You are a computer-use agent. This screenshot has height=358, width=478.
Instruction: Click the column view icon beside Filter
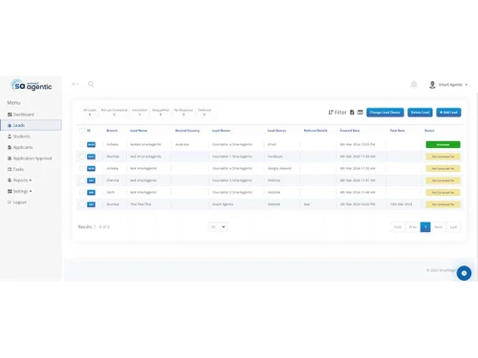pyautogui.click(x=360, y=113)
